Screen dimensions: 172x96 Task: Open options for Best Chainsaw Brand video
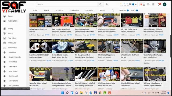click(x=96, y=29)
